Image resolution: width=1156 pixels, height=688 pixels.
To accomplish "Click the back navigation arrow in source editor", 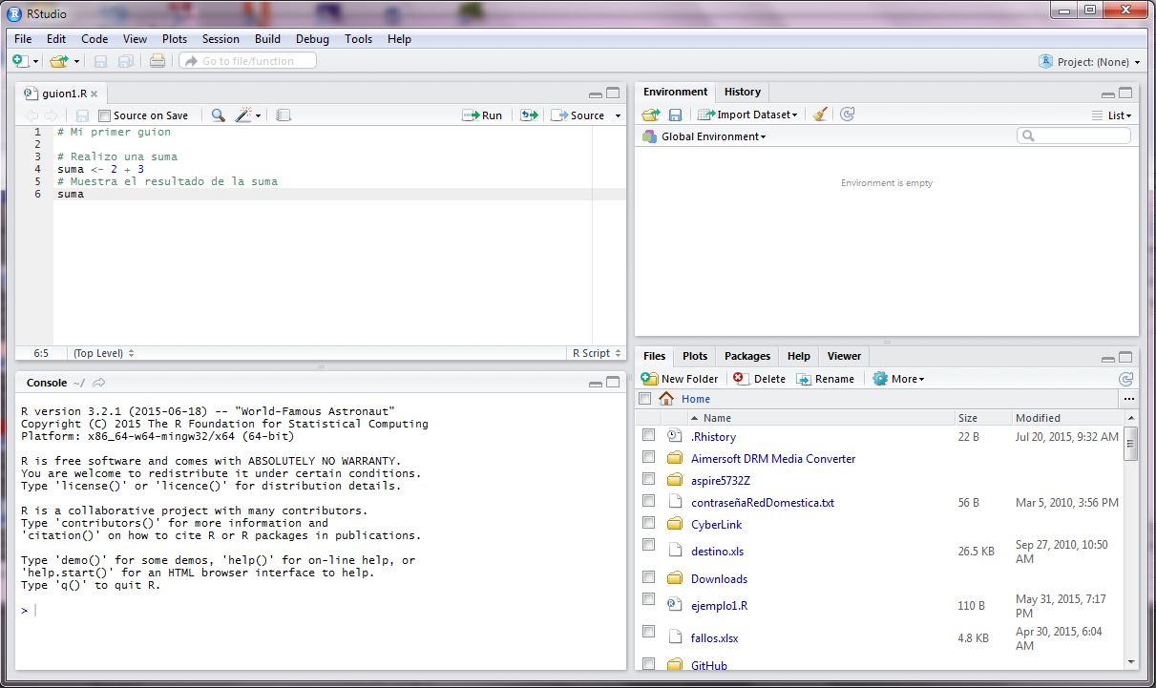I will tap(32, 115).
